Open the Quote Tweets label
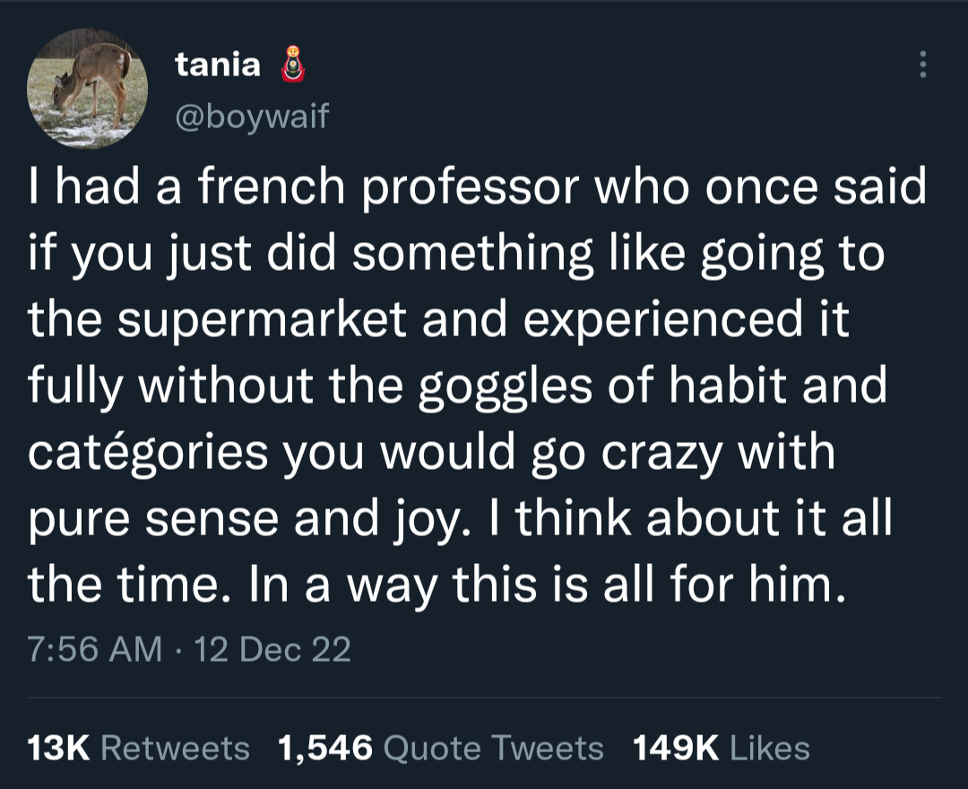 [x=493, y=748]
